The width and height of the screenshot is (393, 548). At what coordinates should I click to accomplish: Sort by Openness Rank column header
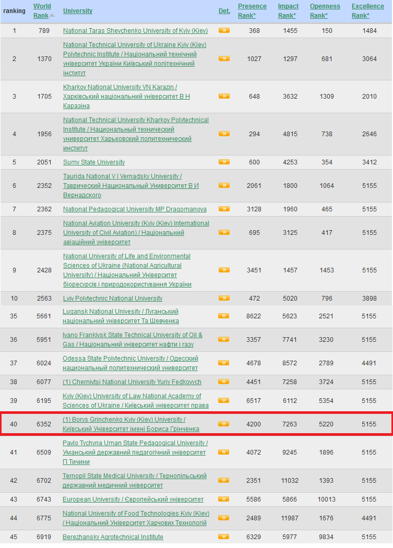pyautogui.click(x=325, y=11)
